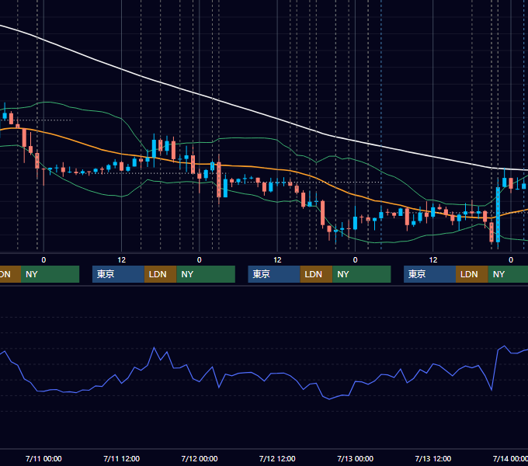Select the 東京 session block for 7/12
Image resolution: width=528 pixels, height=466 pixels.
coord(274,274)
